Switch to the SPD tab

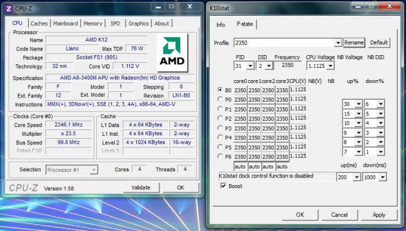coord(115,23)
